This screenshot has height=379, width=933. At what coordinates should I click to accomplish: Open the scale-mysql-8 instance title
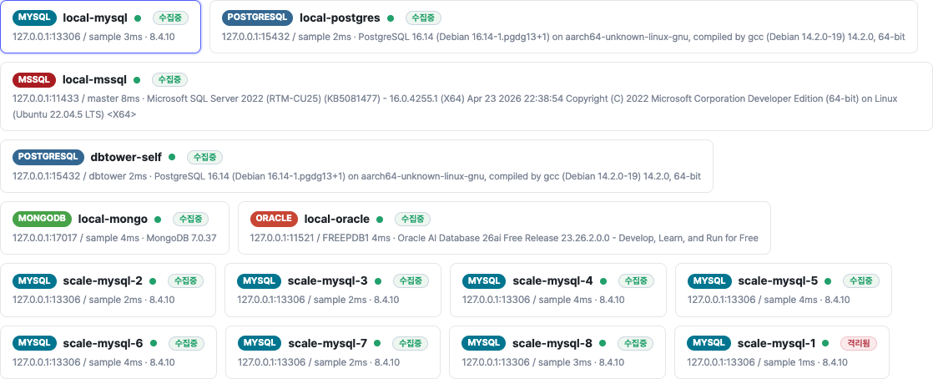[x=552, y=343]
